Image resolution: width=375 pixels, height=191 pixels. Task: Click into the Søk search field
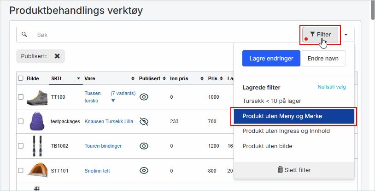coord(161,35)
